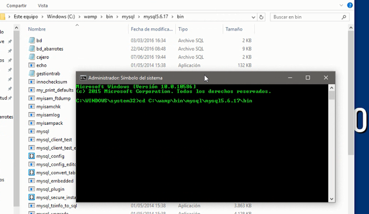The height and width of the screenshot is (214, 369).
Task: Select the 'mysql' application icon
Action: tap(32, 131)
